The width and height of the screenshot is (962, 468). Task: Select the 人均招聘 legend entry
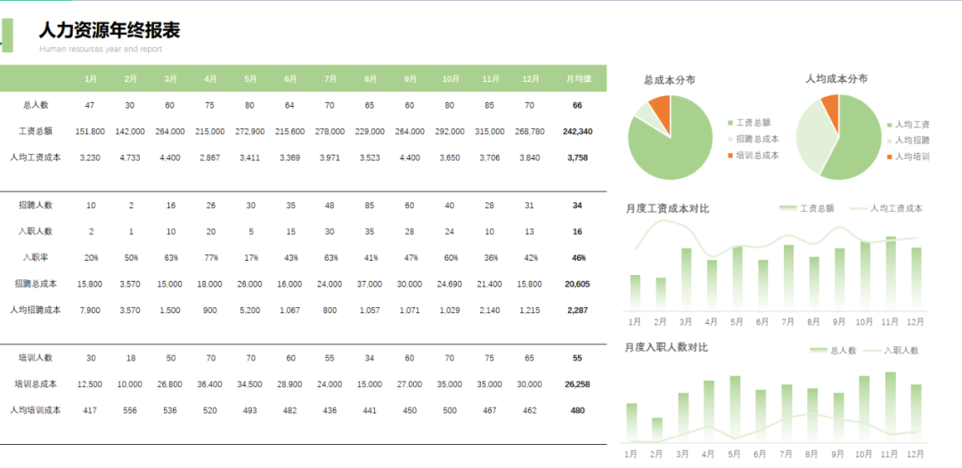[x=908, y=141]
